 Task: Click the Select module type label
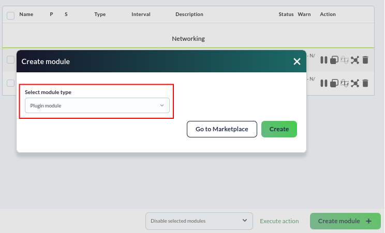(x=48, y=92)
